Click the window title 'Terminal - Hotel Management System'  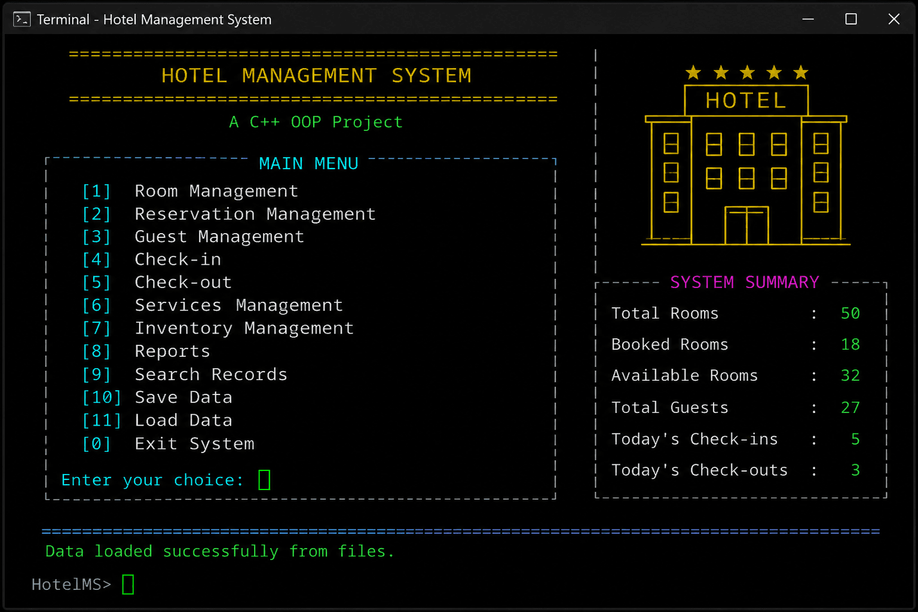click(x=154, y=20)
